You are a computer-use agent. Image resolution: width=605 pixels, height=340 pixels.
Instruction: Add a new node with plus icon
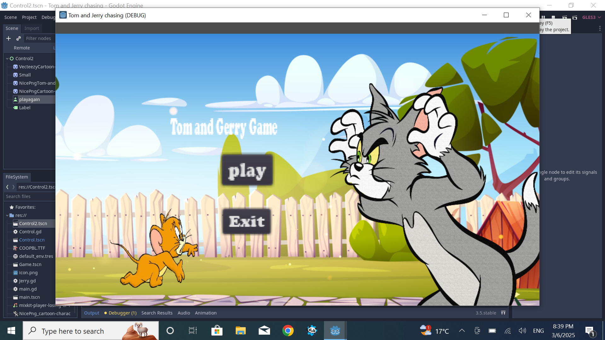tap(9, 38)
